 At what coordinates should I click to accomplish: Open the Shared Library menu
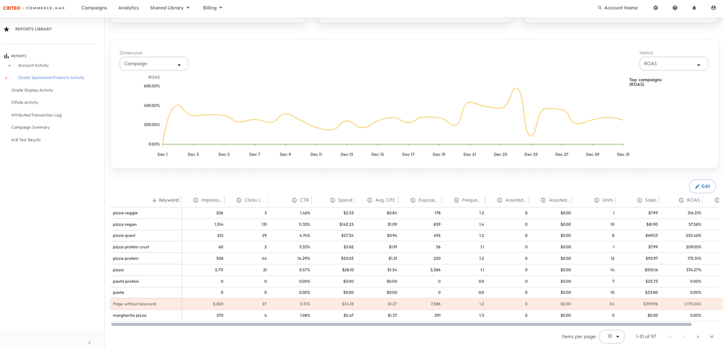pos(170,8)
